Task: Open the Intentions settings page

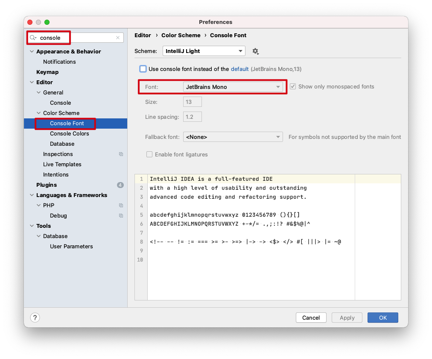Action: point(55,174)
